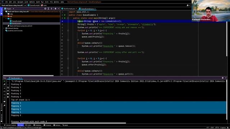Click the Project panel horizontal scrollbar
This screenshot has height=129, width=230.
pyautogui.click(x=28, y=76)
